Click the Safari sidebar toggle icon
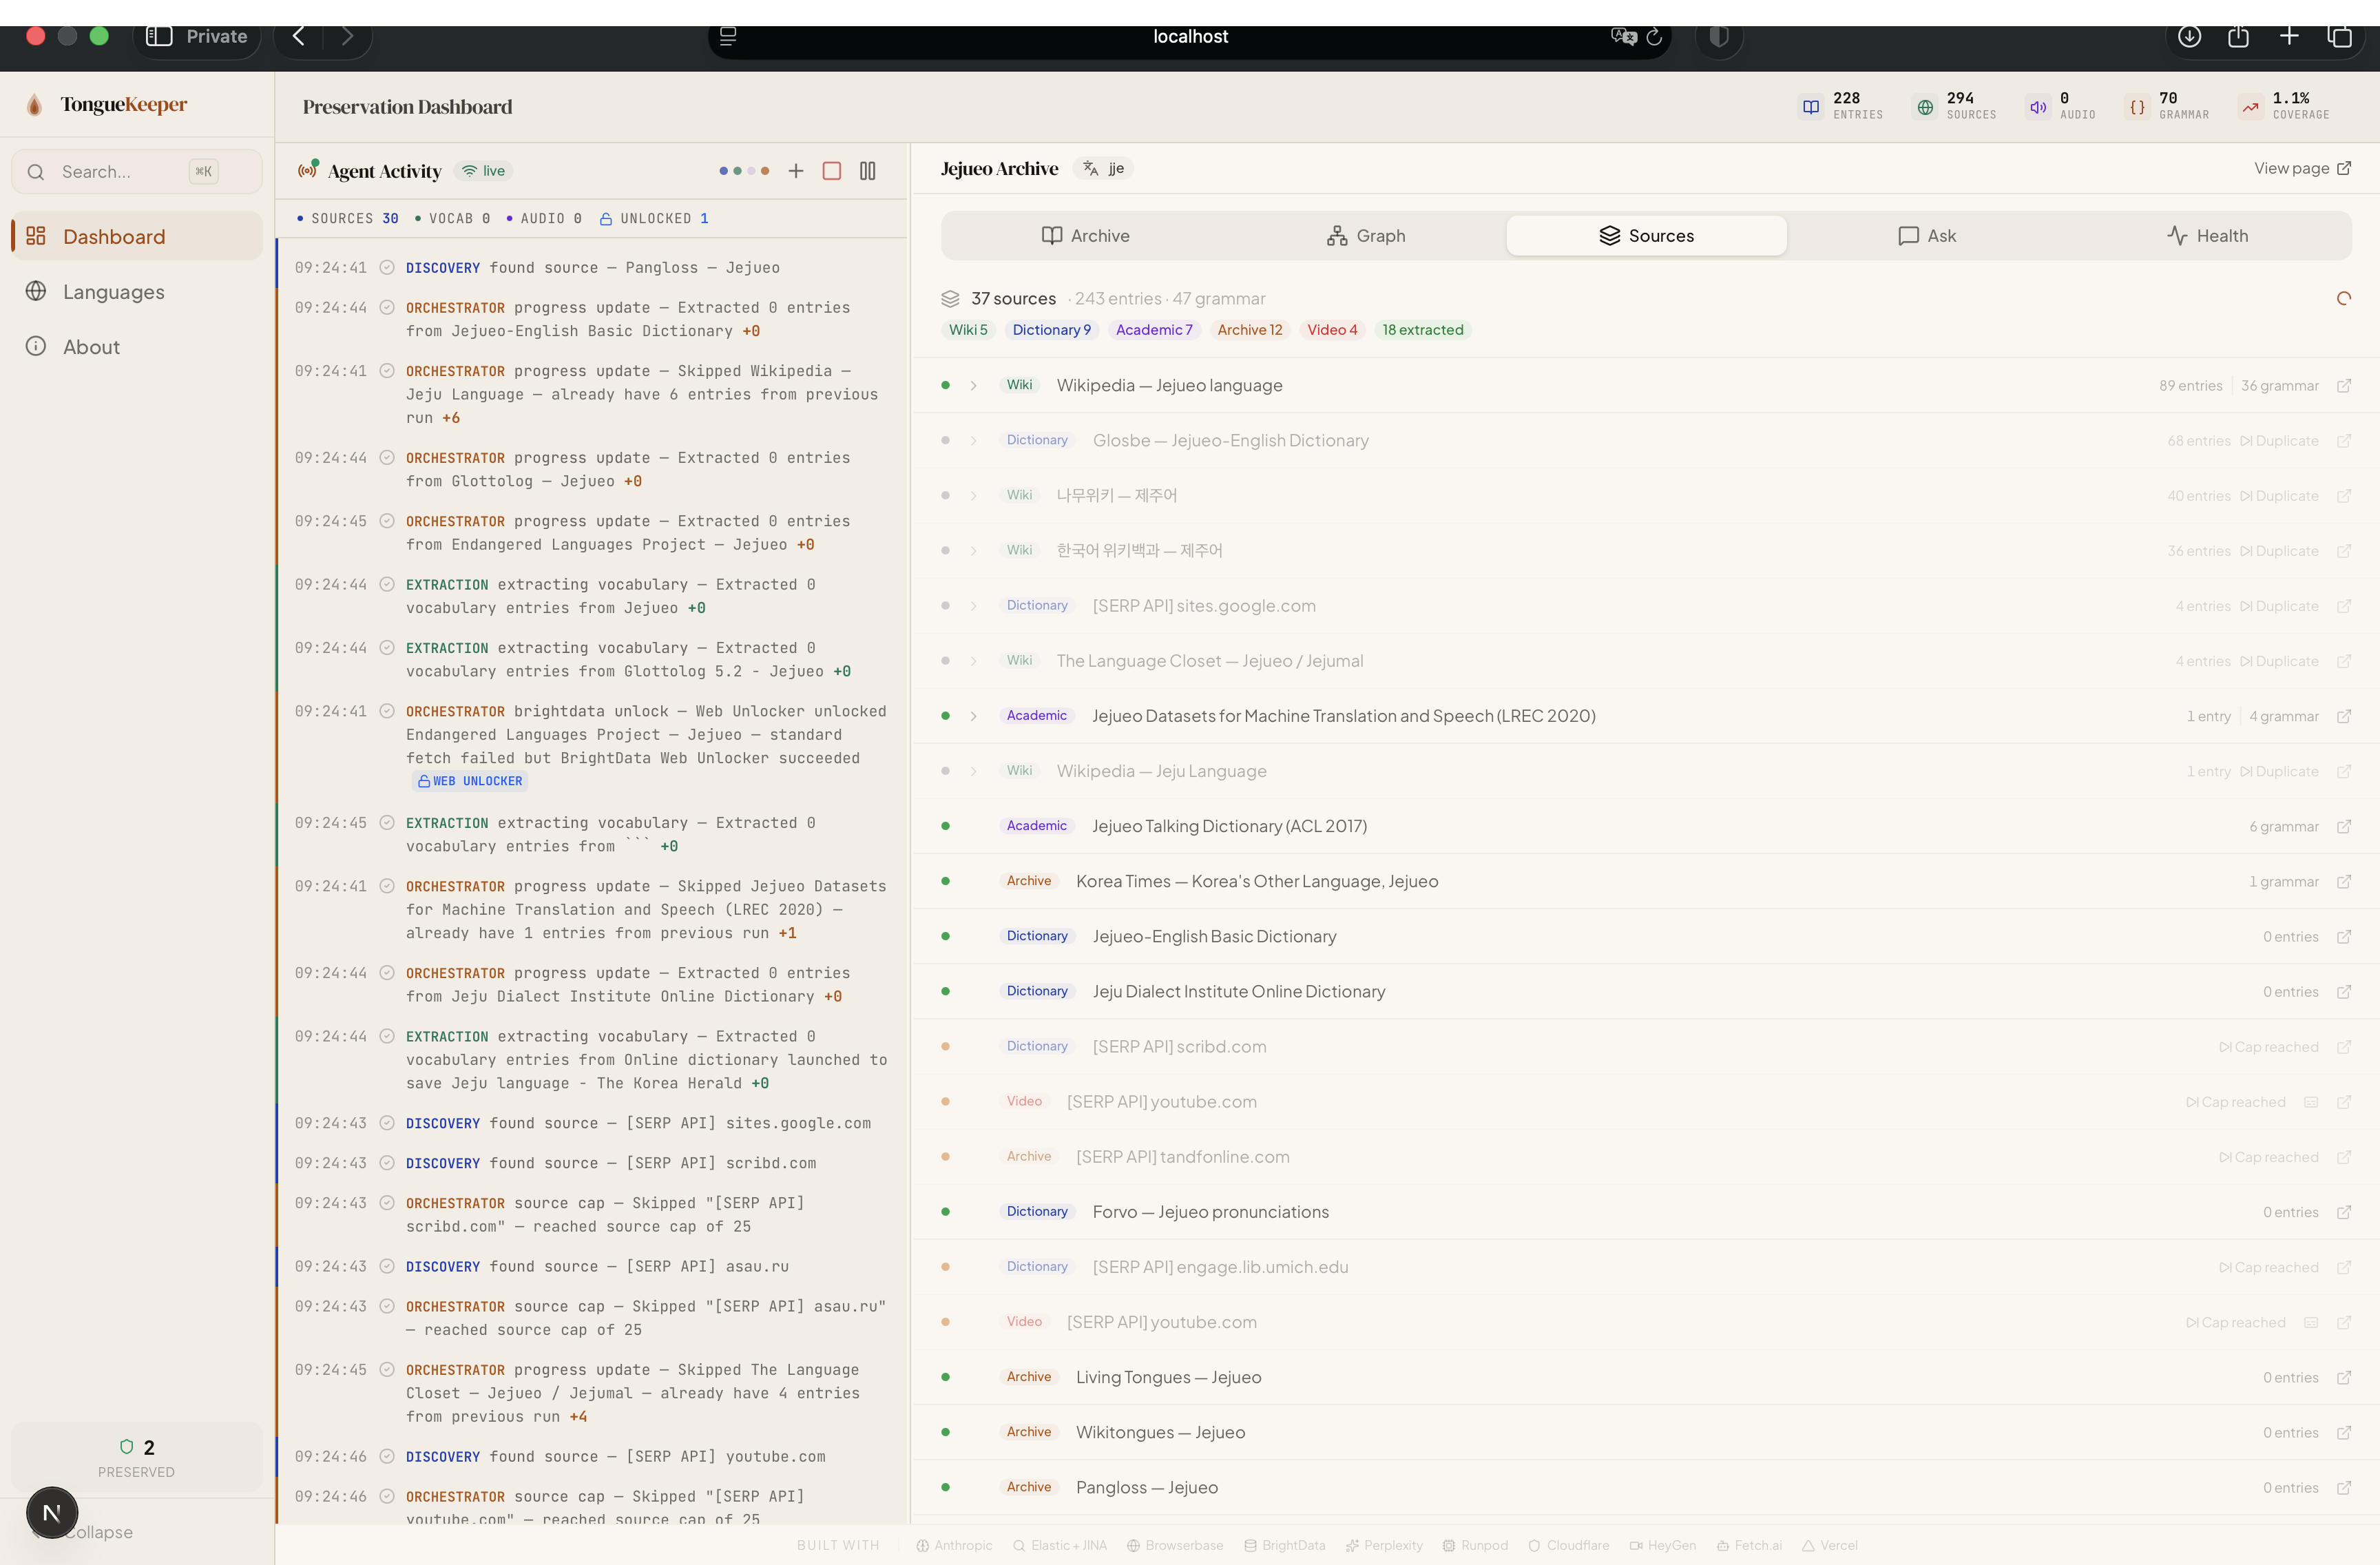The height and width of the screenshot is (1565, 2380). 159,36
